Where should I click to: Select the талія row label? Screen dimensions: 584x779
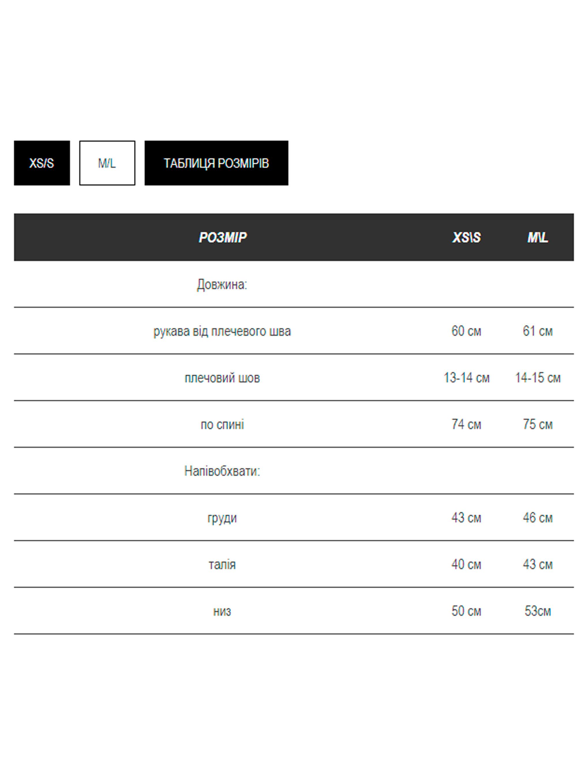pos(222,565)
